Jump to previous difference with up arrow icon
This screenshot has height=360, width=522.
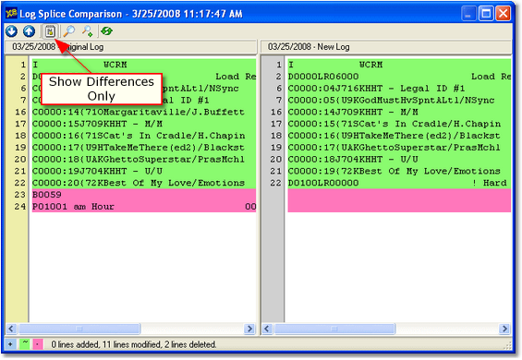pyautogui.click(x=29, y=31)
